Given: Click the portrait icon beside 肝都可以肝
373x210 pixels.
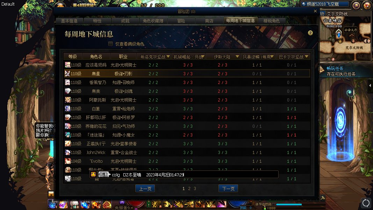Looking at the screenshot, I should 67,117.
